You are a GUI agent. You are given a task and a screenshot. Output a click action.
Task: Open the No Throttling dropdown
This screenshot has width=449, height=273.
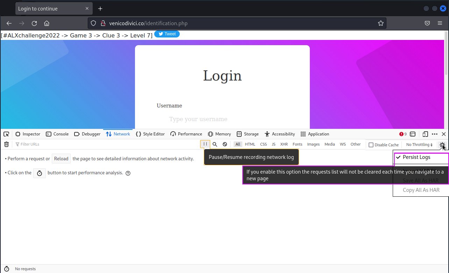[x=419, y=145]
